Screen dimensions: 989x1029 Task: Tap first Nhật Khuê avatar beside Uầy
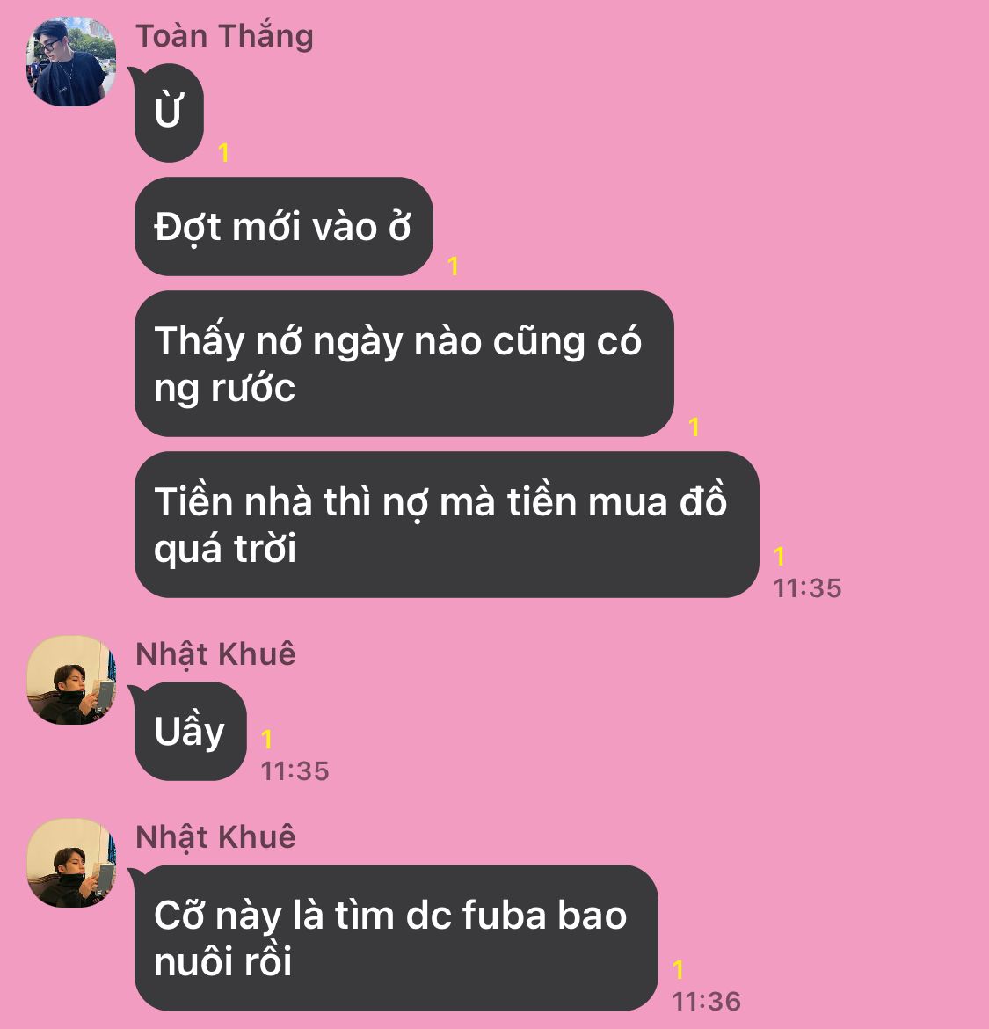[71, 680]
